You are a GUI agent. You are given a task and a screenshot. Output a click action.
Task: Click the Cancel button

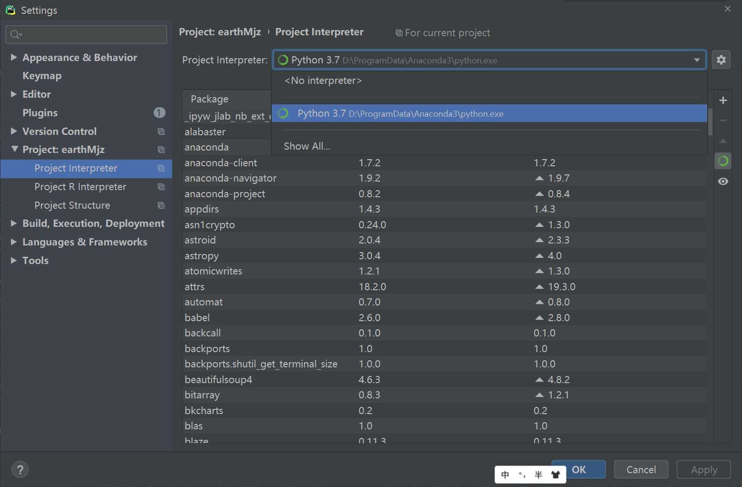click(x=641, y=469)
